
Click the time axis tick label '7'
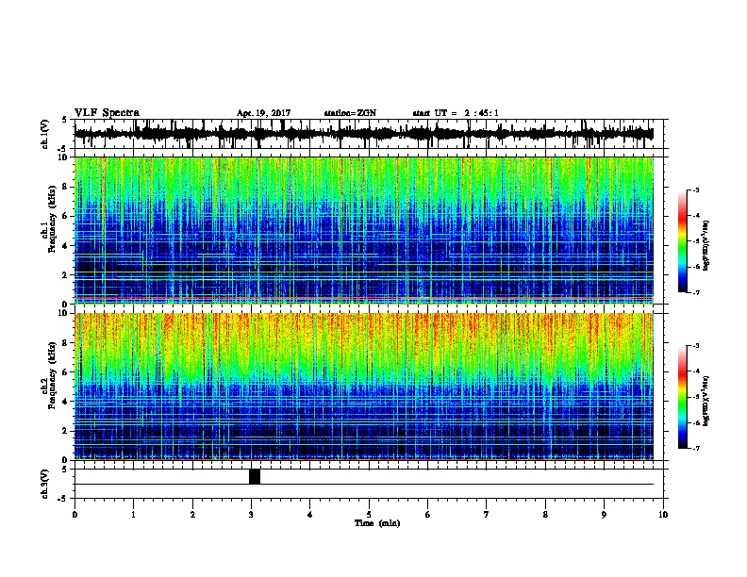[x=487, y=515]
